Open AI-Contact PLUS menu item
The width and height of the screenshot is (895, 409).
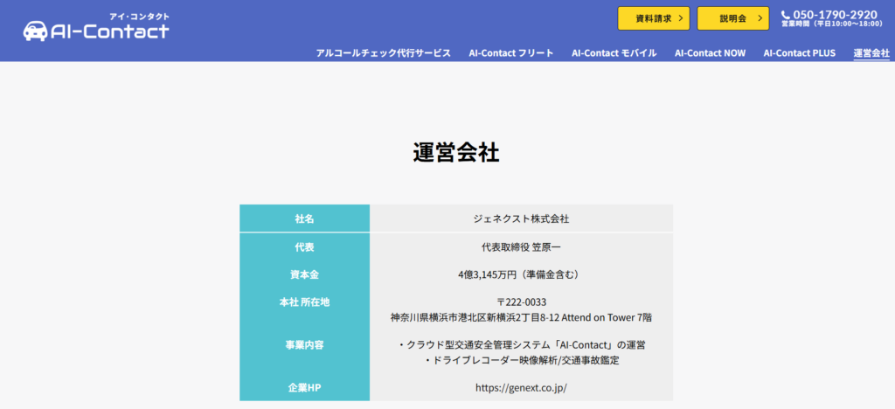click(x=799, y=53)
